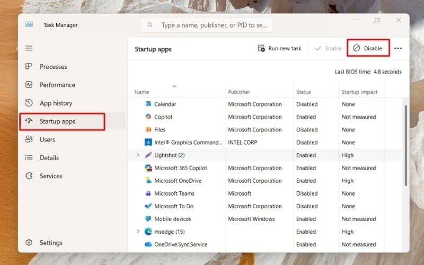This screenshot has height=265, width=424.
Task: Click the Microsoft Teams icon
Action: 148,193
